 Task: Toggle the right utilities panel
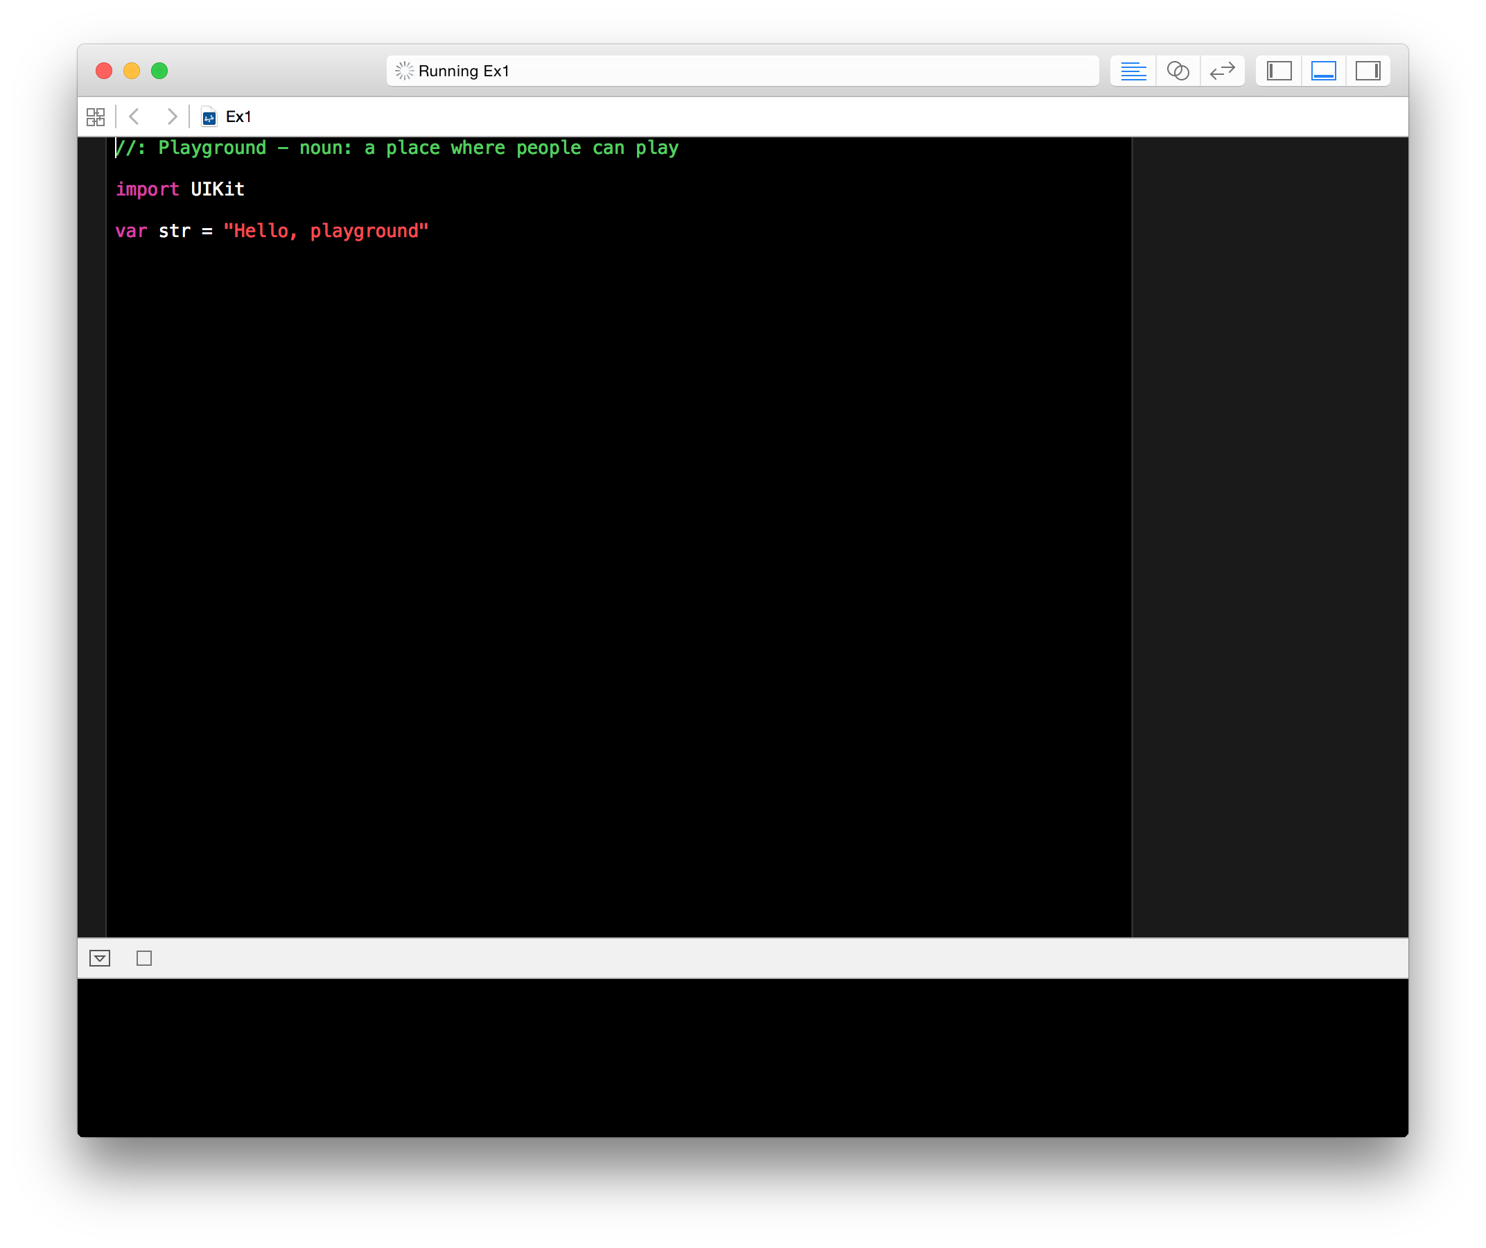tap(1367, 71)
